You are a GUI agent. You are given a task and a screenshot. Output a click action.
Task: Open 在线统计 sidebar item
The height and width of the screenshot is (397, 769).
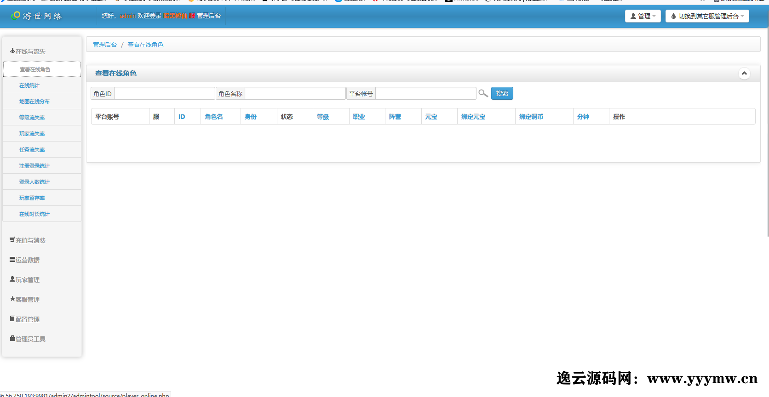point(42,85)
